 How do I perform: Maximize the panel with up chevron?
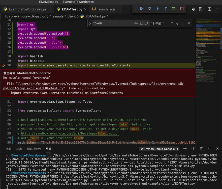click(x=209, y=149)
